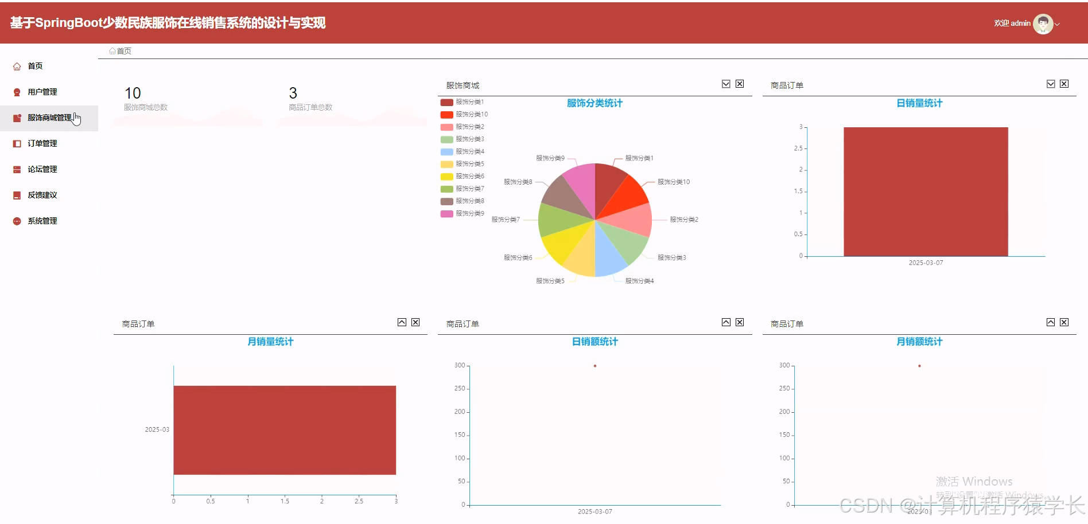Click the 服饰商城管理 sidebar icon

pos(17,118)
